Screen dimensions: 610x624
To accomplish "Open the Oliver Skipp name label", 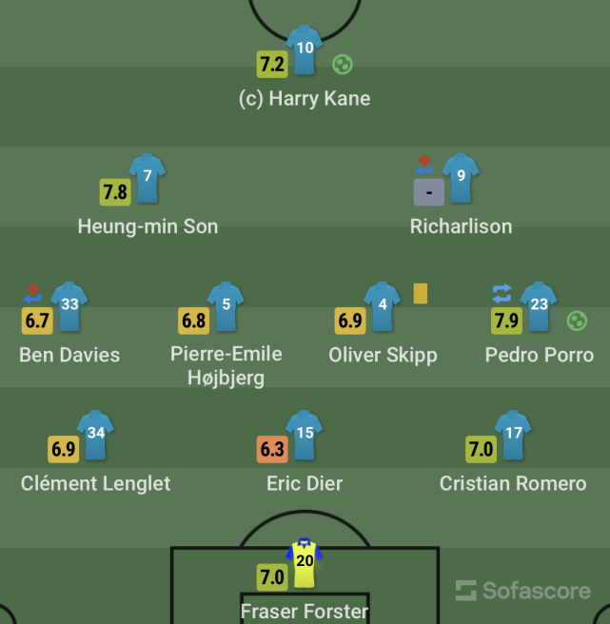I will pos(383,356).
